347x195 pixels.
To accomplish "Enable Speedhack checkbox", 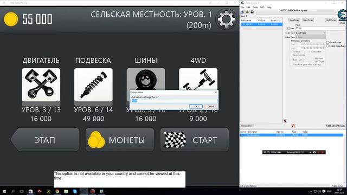I will tap(327, 46).
